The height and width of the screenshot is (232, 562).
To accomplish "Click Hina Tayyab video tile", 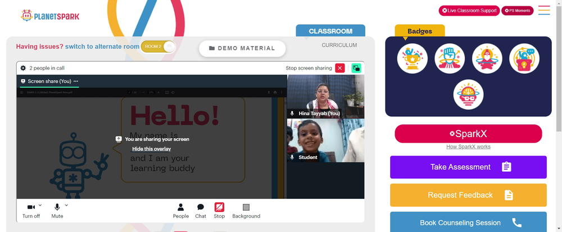I will click(x=325, y=96).
